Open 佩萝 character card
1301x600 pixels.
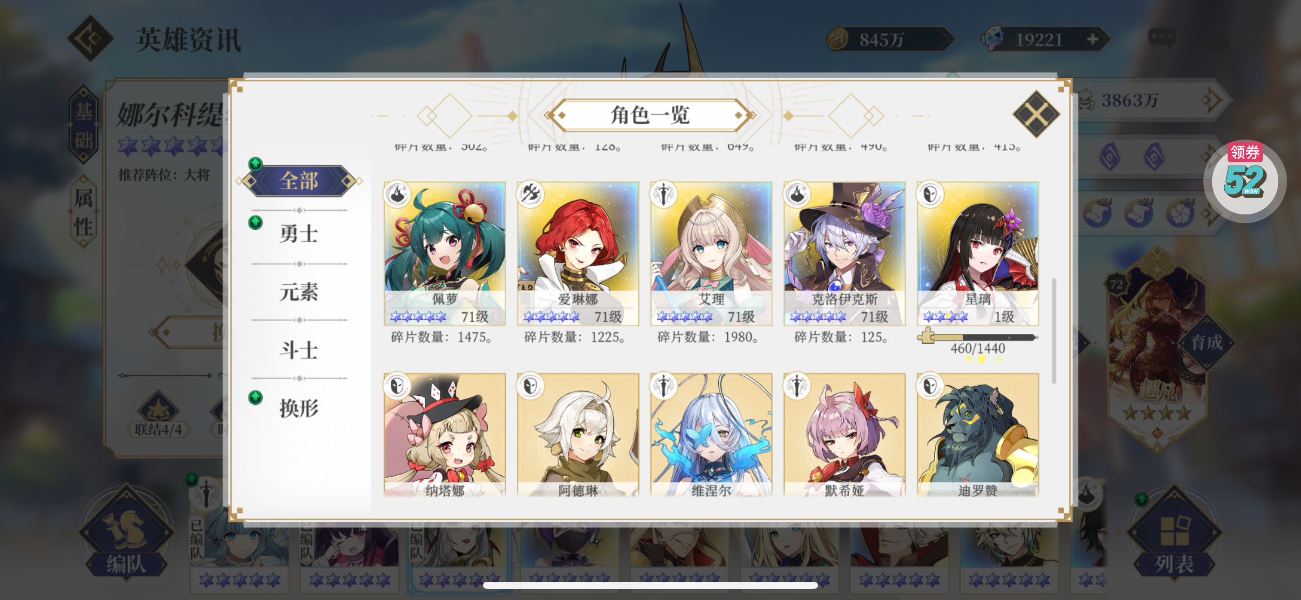[x=444, y=253]
